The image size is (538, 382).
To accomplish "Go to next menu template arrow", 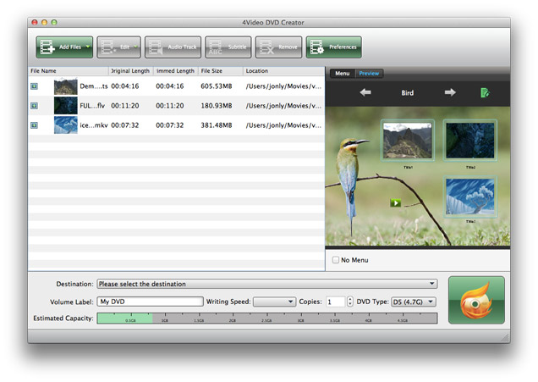I will click(450, 92).
